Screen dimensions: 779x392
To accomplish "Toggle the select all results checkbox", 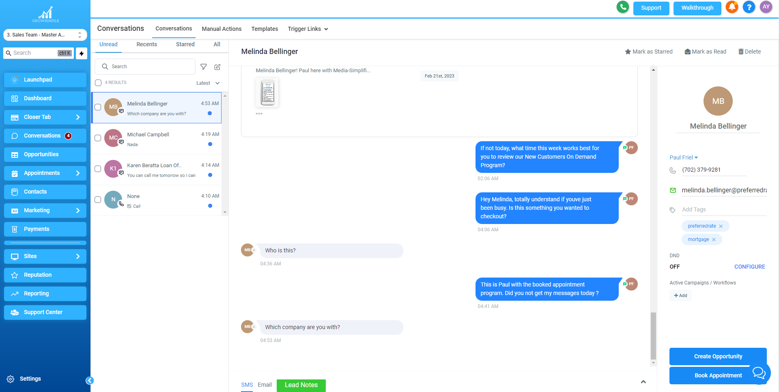I will click(98, 83).
